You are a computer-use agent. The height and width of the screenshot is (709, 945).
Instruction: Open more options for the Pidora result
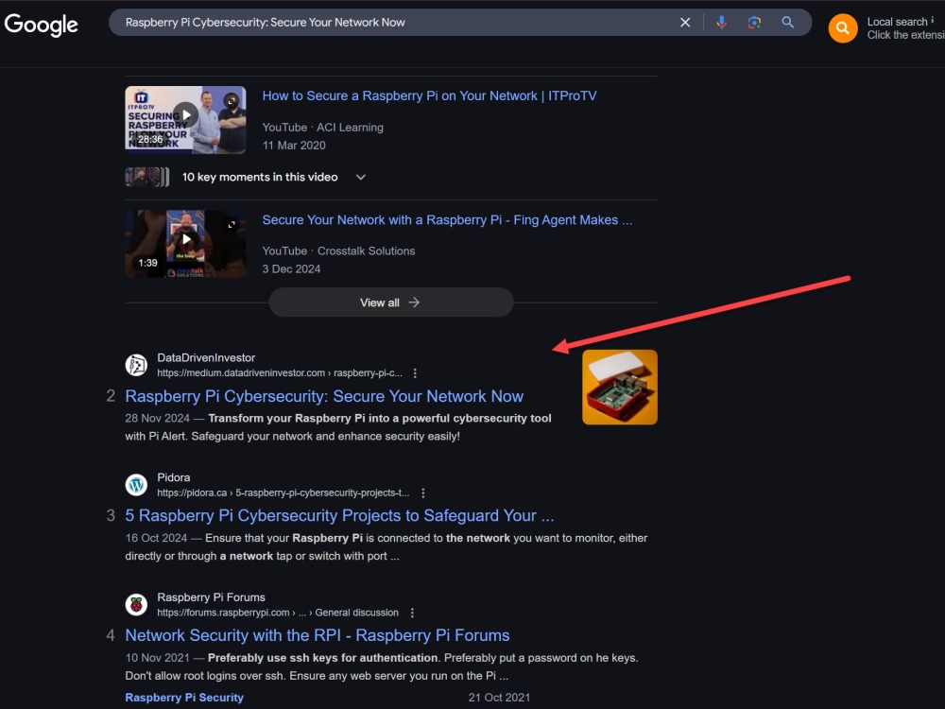[x=423, y=493]
